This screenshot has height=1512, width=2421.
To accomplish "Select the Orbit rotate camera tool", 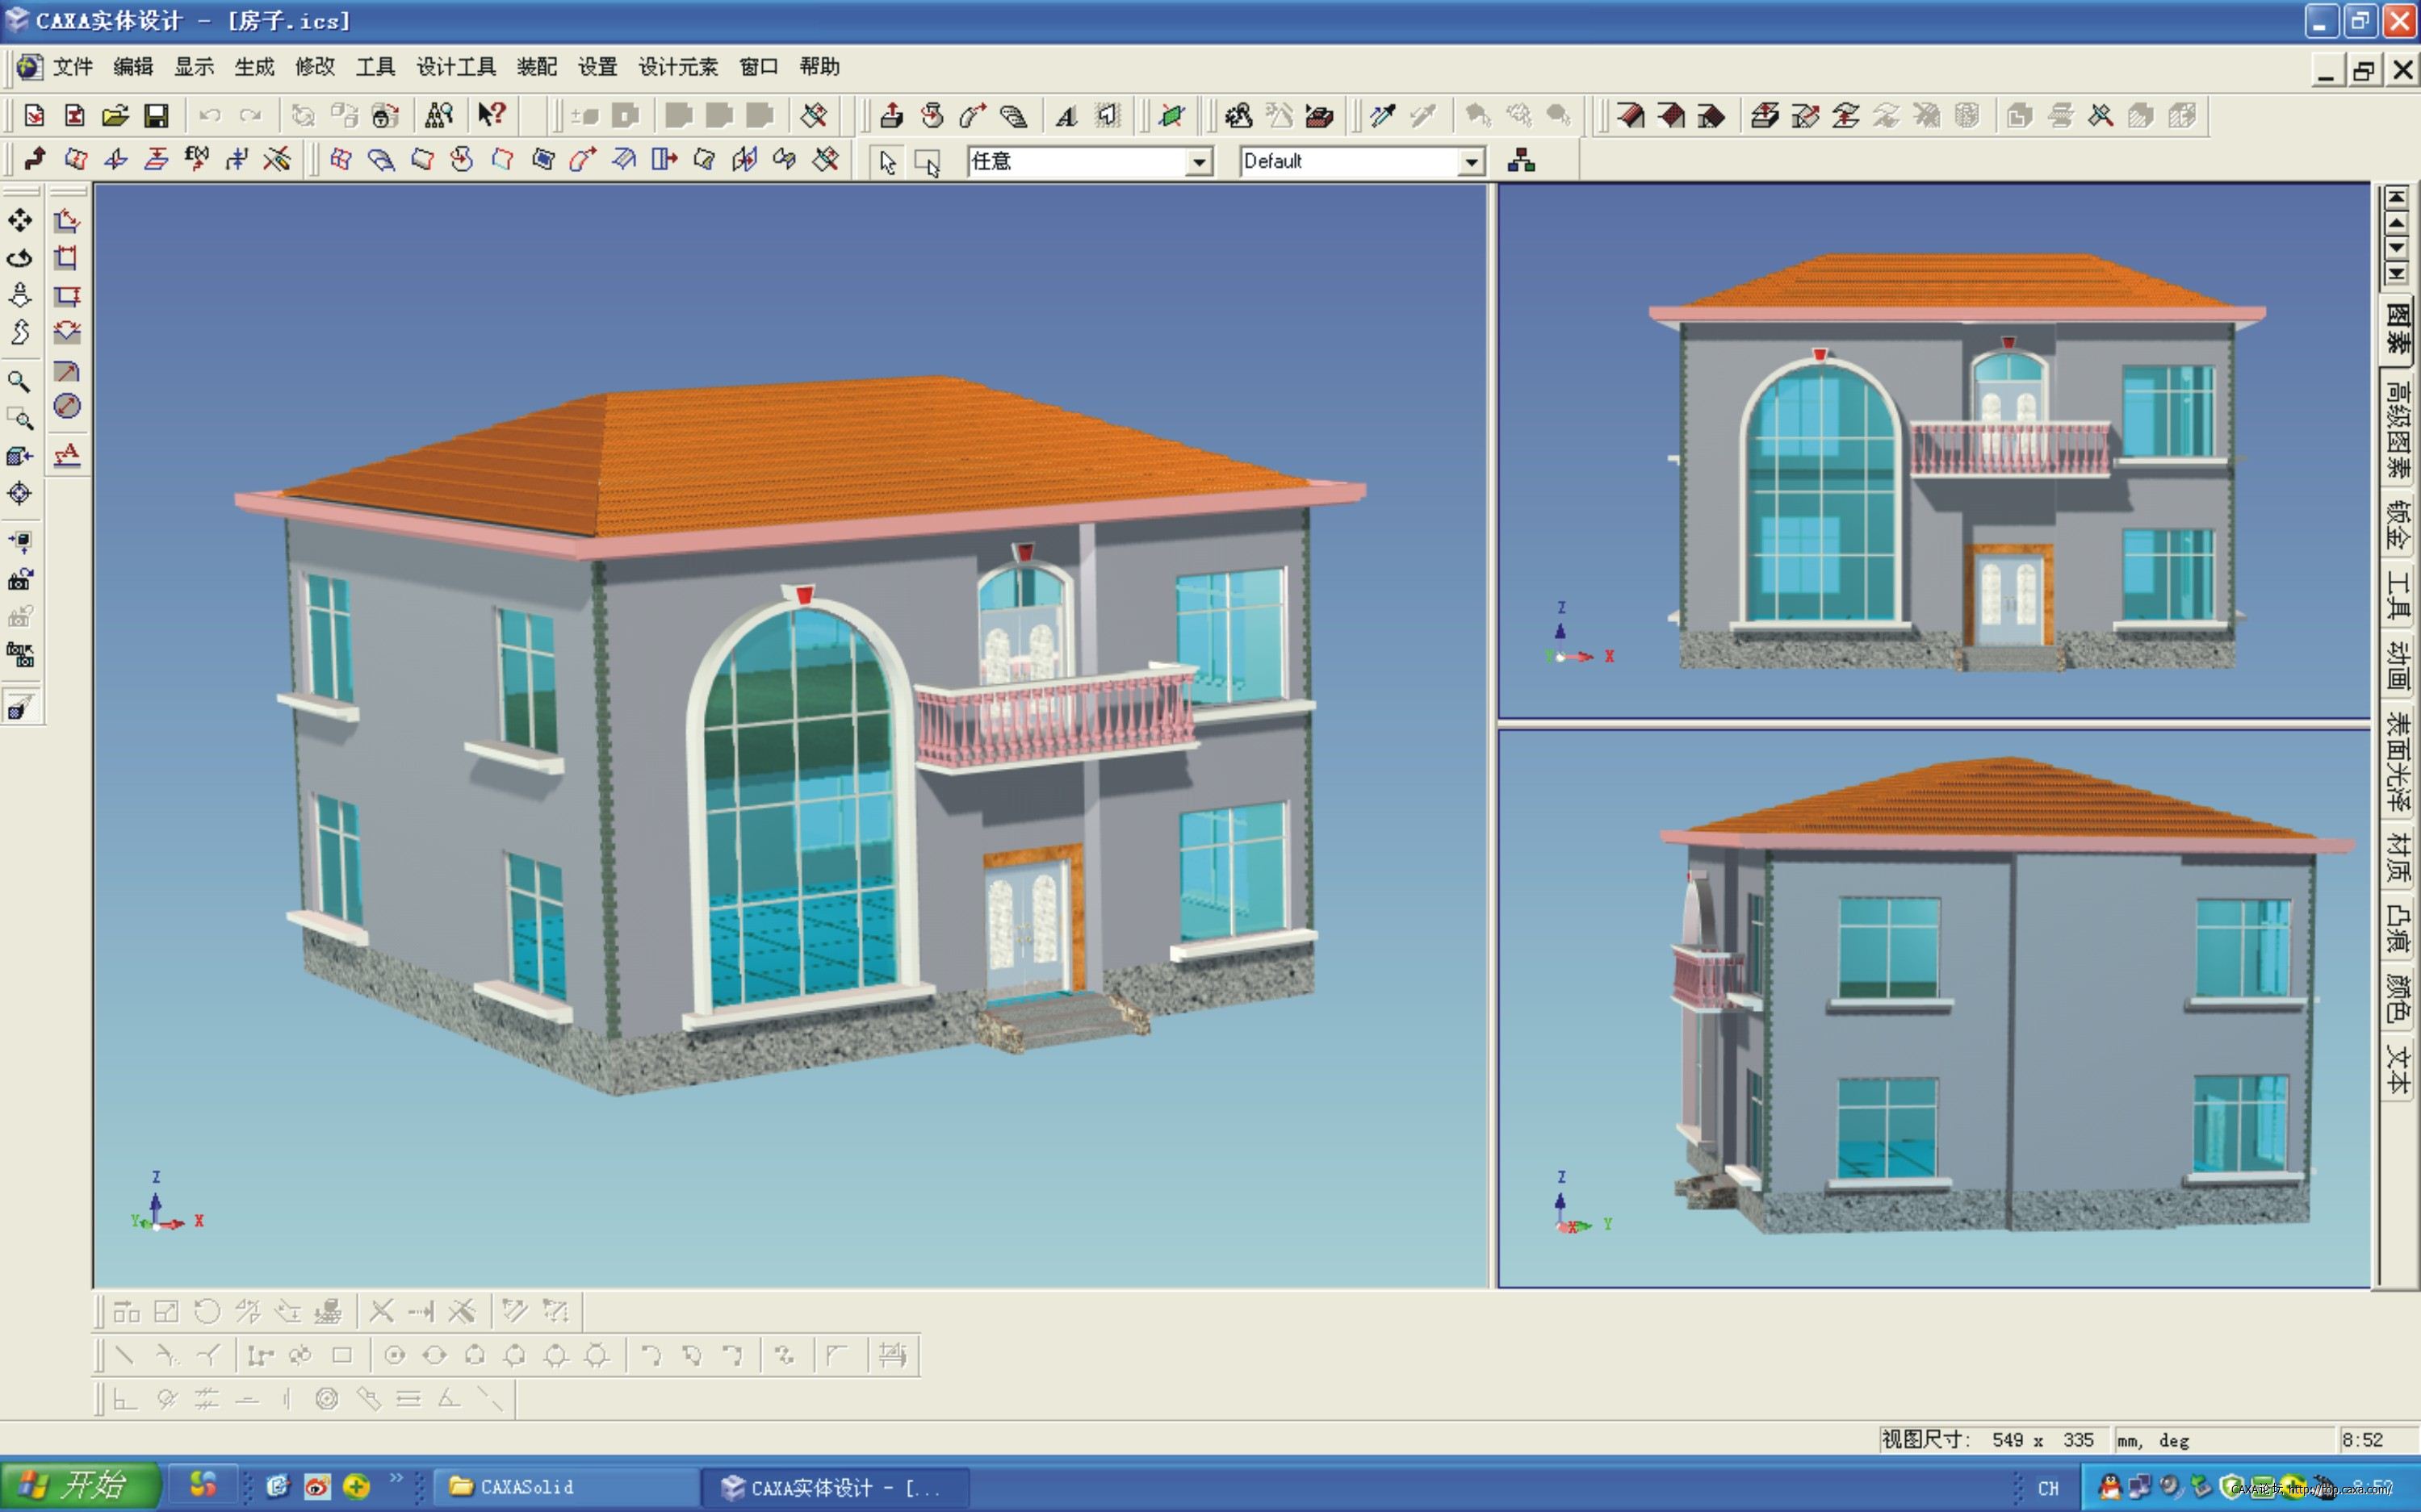I will pos(20,259).
